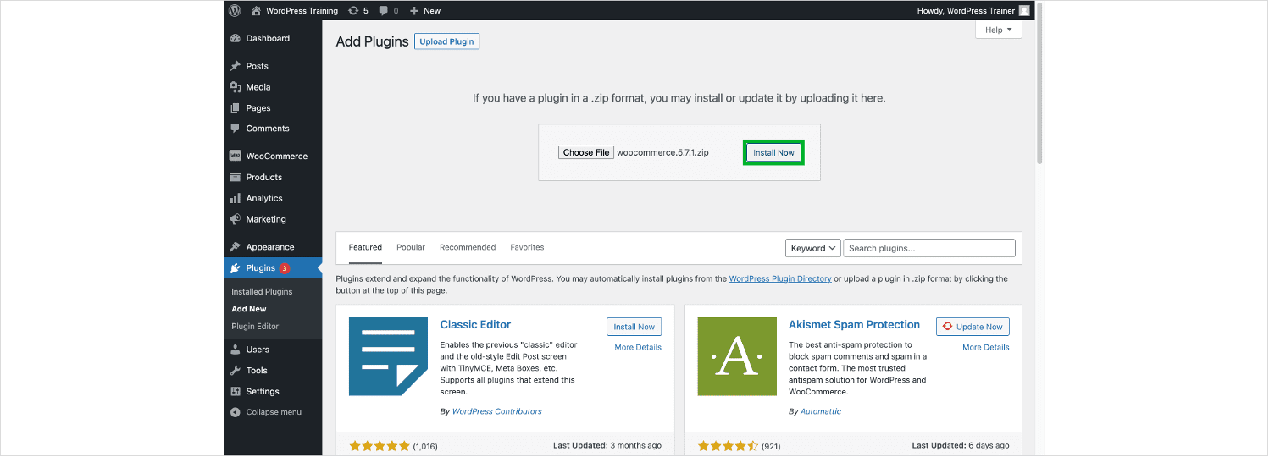
Task: Click the Akismet plugin logo icon
Action: tap(736, 356)
